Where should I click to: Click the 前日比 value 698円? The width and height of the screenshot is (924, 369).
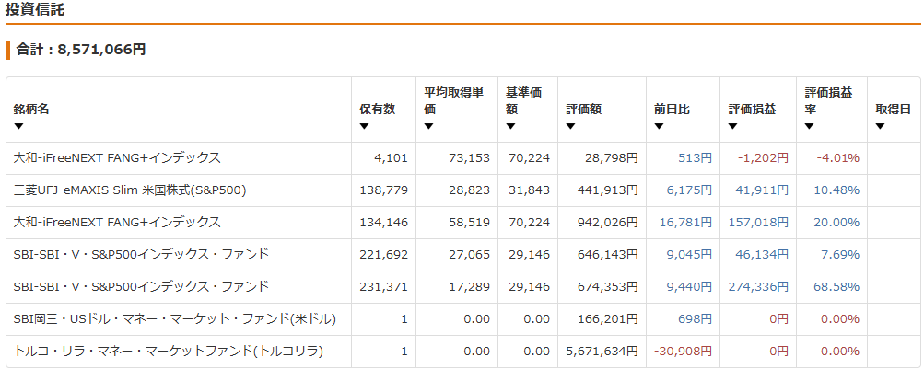695,319
